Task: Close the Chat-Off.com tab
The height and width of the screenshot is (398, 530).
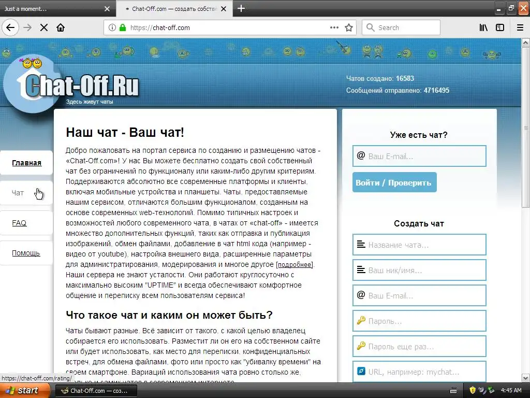Action: [x=224, y=9]
